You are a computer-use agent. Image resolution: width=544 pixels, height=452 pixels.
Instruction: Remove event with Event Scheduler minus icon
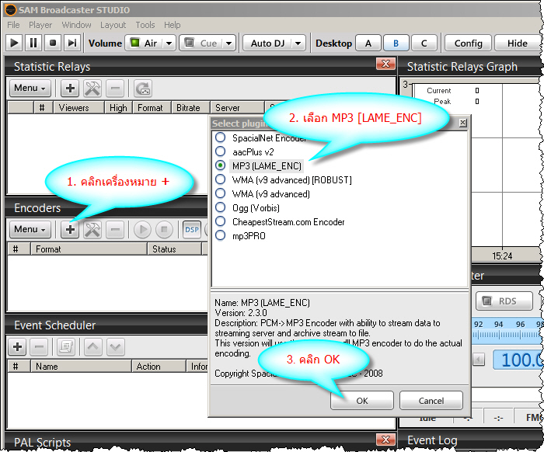(39, 346)
